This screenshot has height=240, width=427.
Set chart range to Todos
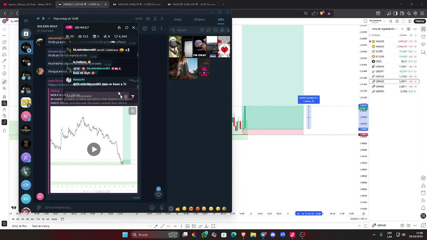pyautogui.click(x=54, y=219)
